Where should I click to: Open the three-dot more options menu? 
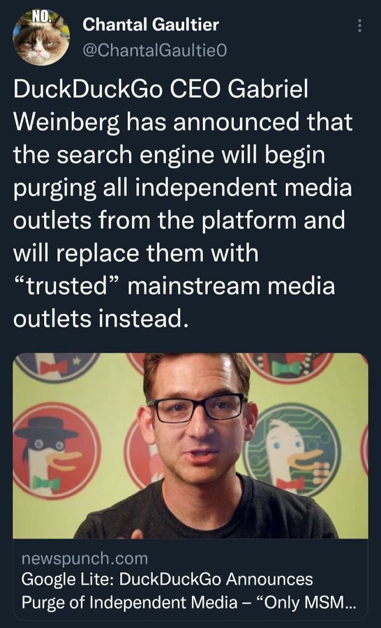(359, 26)
